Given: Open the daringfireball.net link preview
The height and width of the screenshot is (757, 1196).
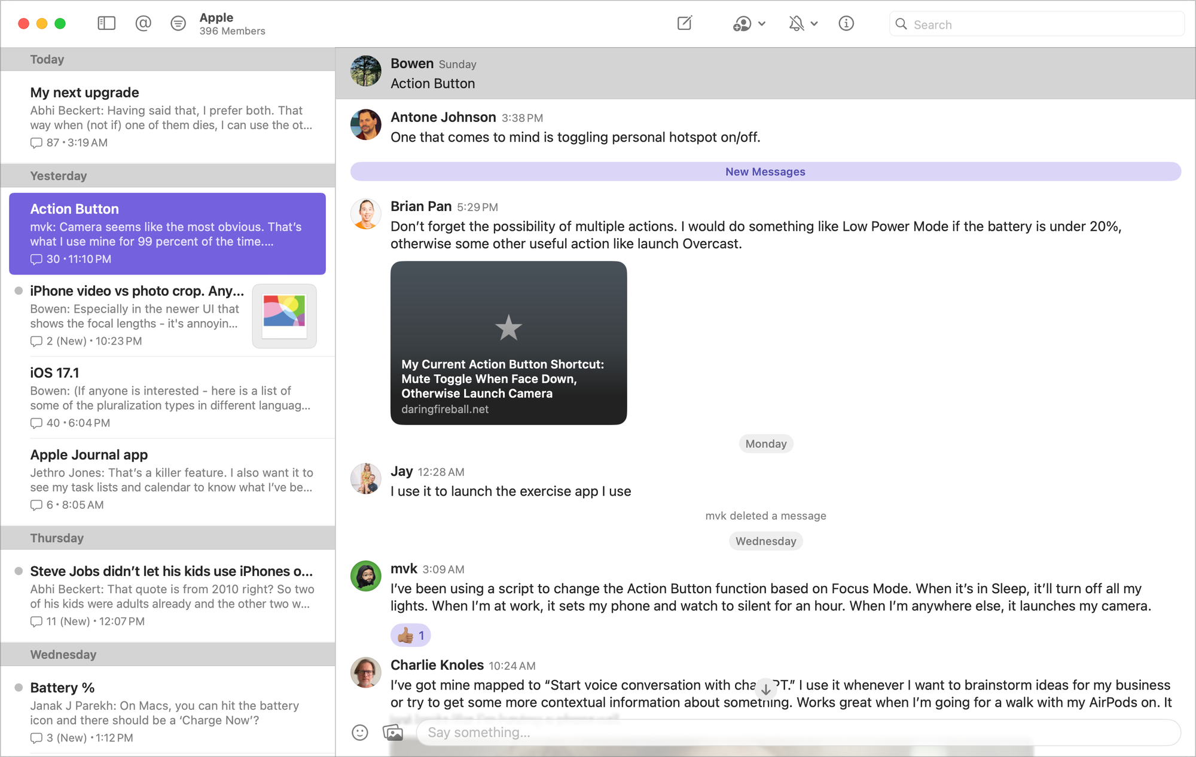Looking at the screenshot, I should click(x=508, y=342).
